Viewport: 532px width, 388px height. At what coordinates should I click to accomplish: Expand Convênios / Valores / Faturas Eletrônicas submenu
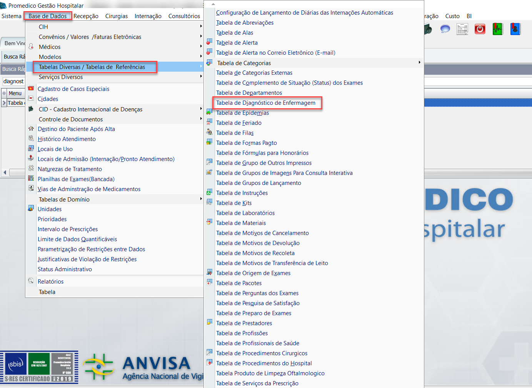(201, 37)
